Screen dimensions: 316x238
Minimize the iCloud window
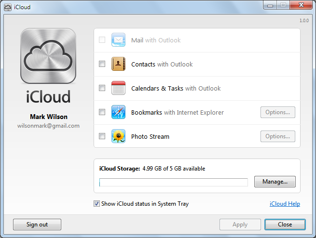click(x=270, y=5)
